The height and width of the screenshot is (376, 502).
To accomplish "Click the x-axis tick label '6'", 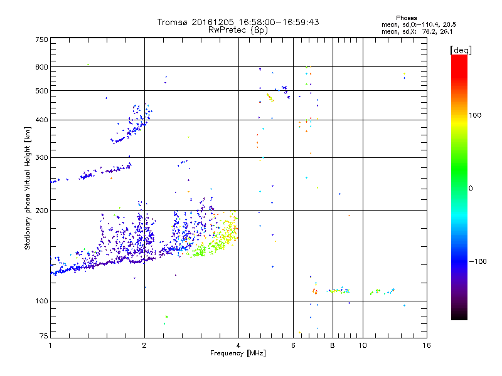I will click(x=293, y=345).
